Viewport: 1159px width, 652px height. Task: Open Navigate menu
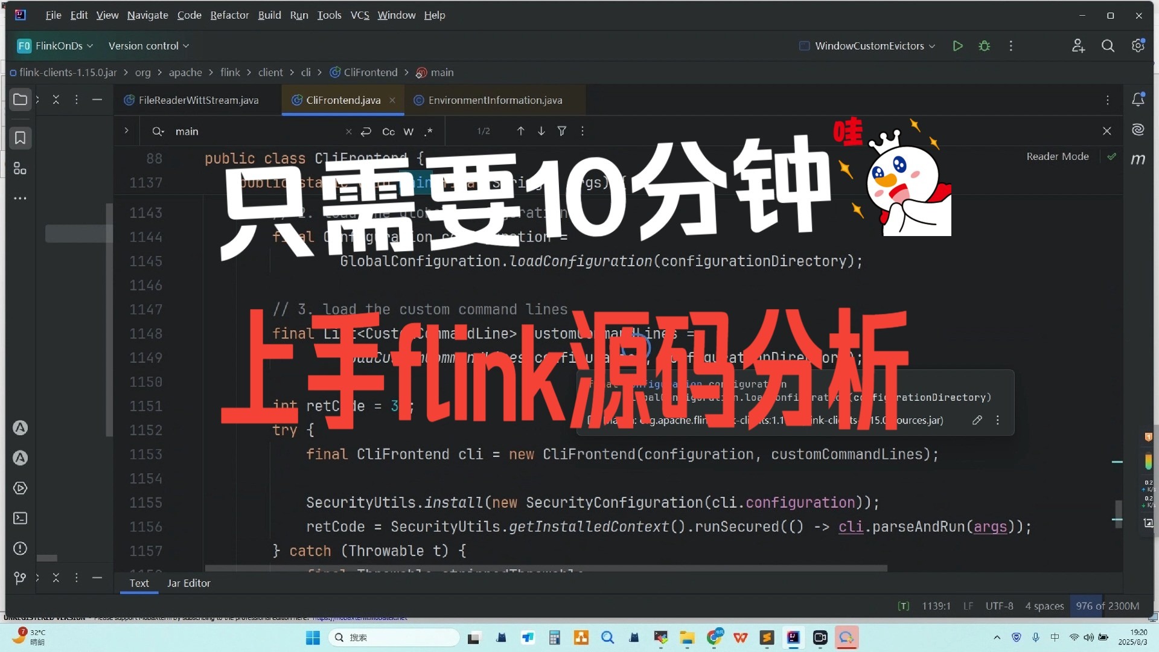[x=147, y=15]
